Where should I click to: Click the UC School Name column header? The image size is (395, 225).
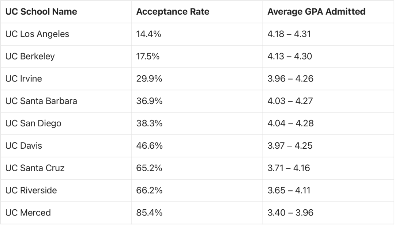coord(41,12)
